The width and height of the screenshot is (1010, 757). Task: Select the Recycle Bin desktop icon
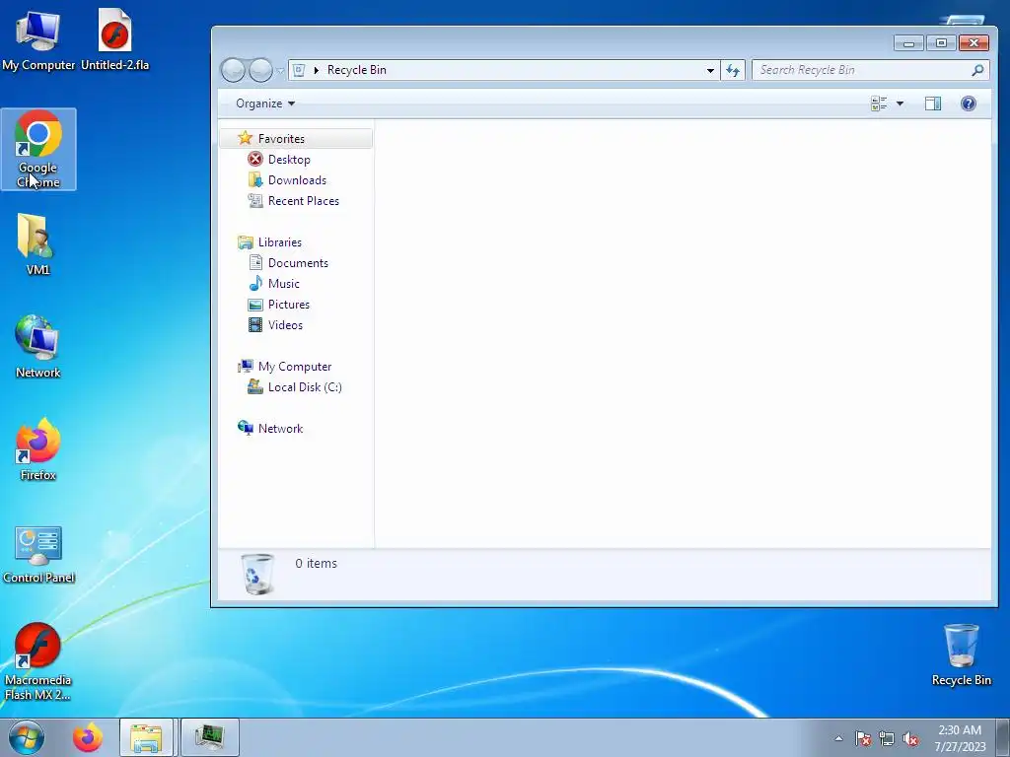[961, 654]
